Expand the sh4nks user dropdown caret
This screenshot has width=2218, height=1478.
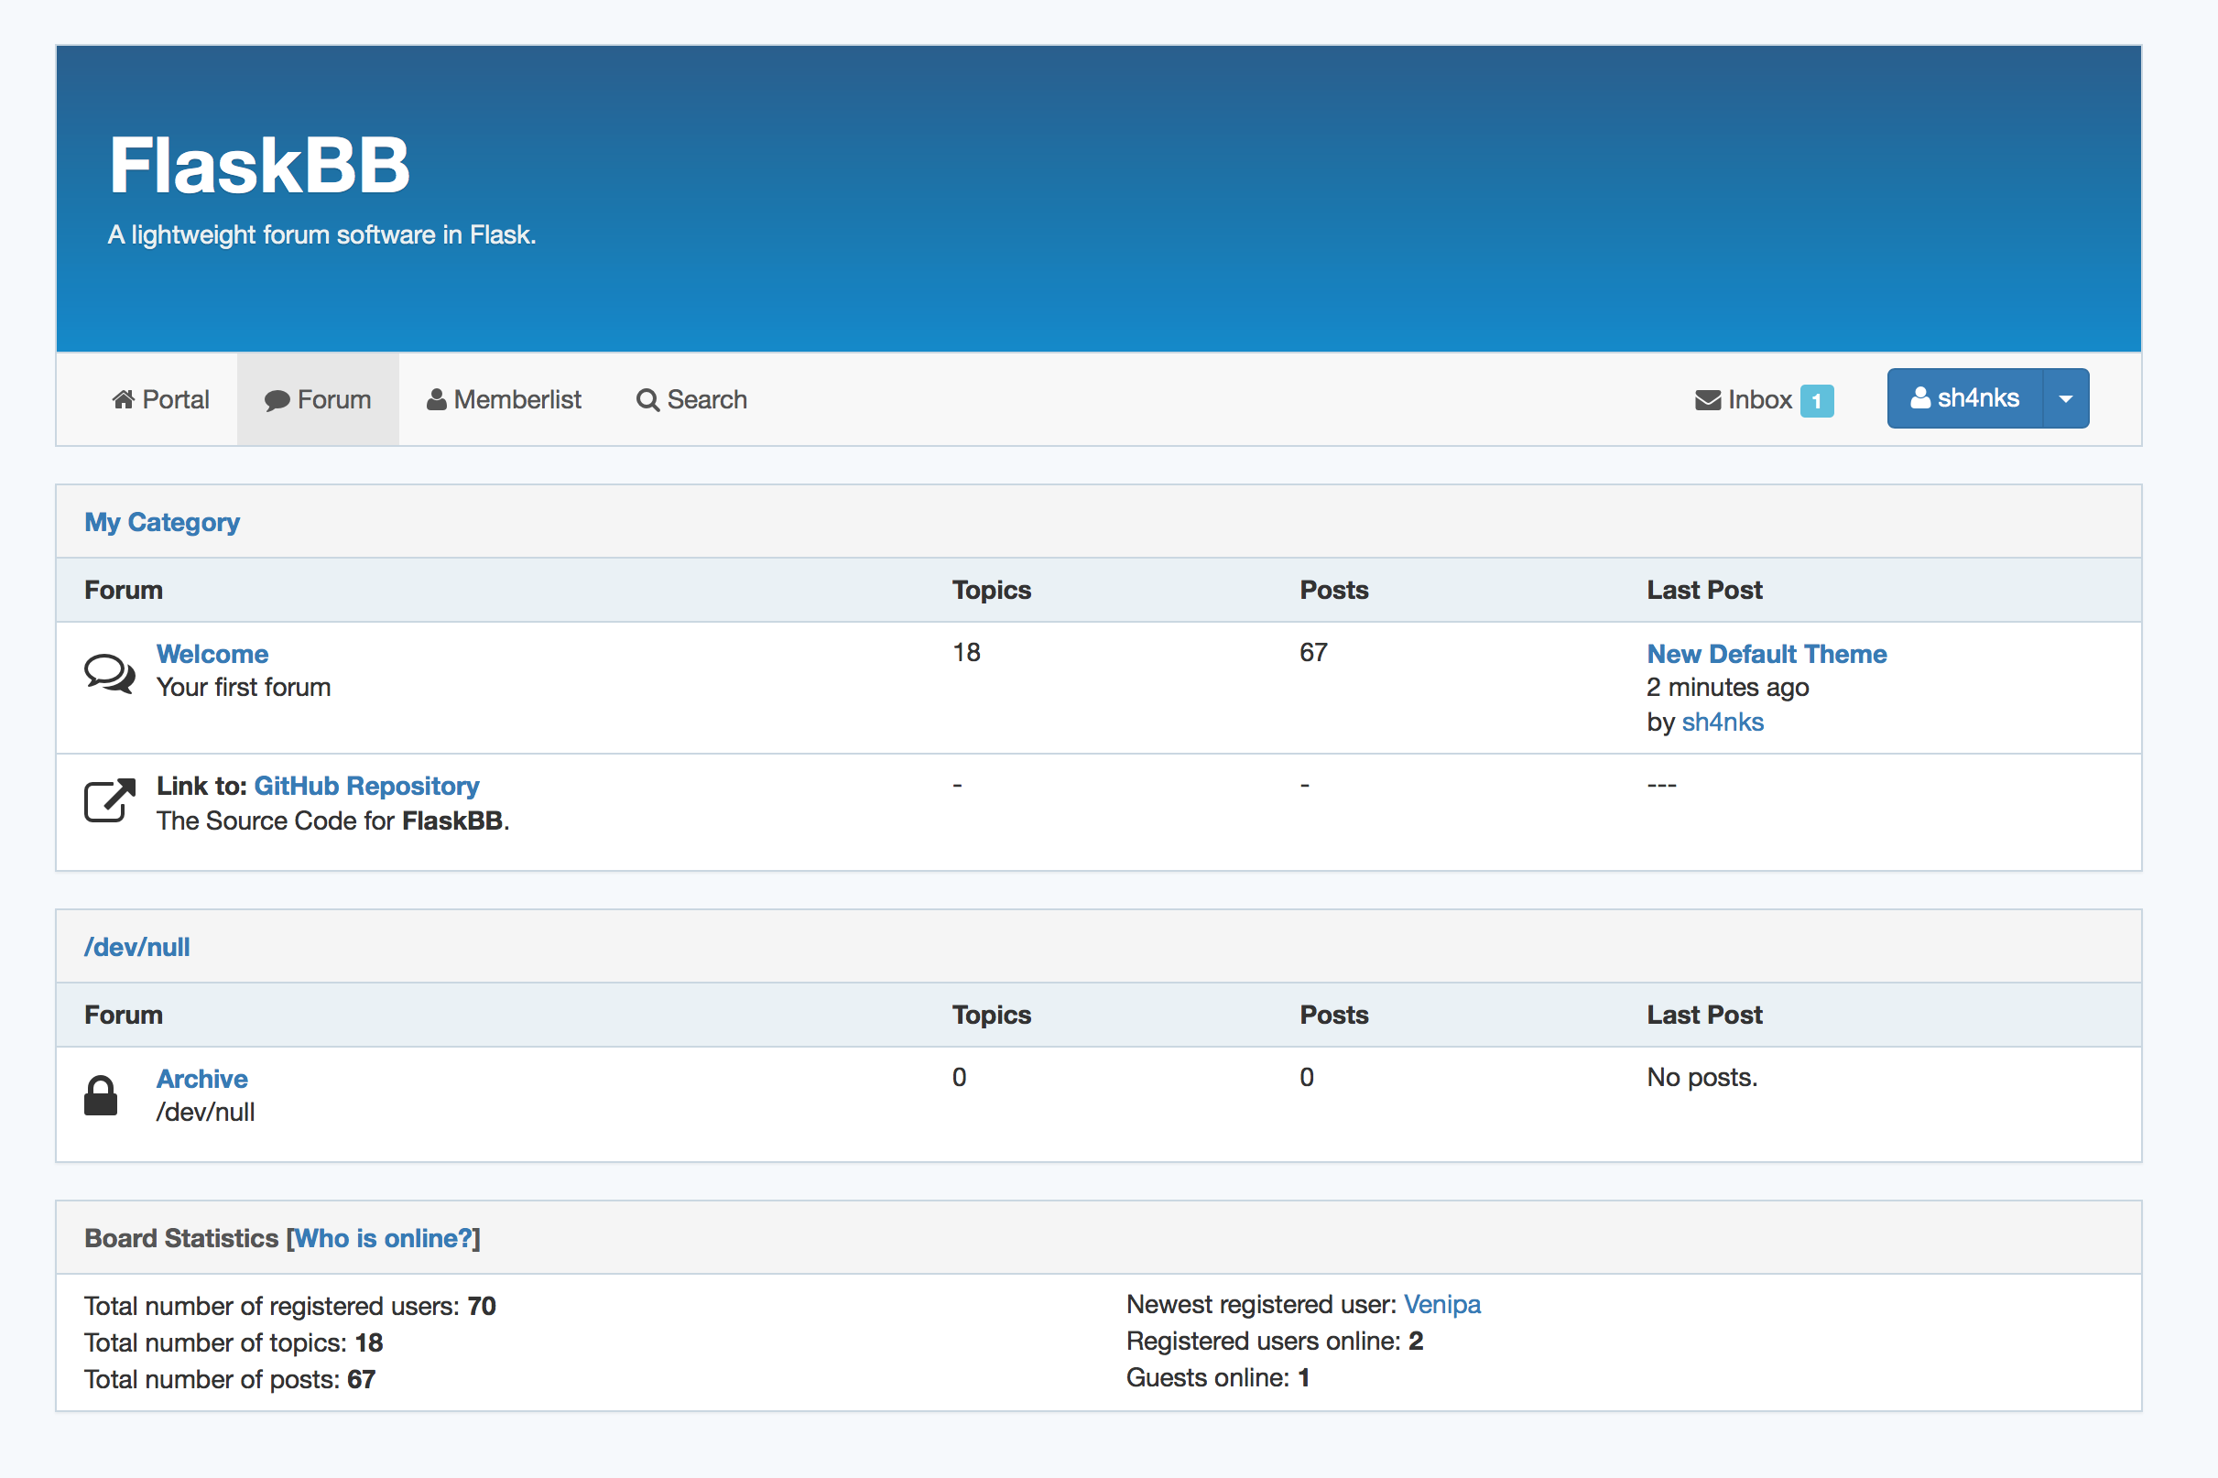(2064, 398)
